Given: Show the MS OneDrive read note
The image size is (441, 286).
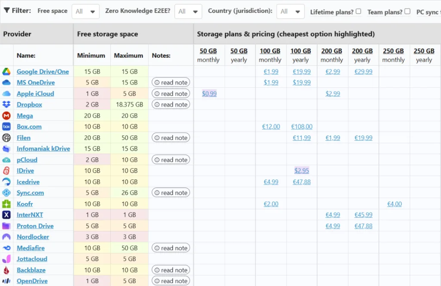Looking at the screenshot, I should [x=171, y=82].
